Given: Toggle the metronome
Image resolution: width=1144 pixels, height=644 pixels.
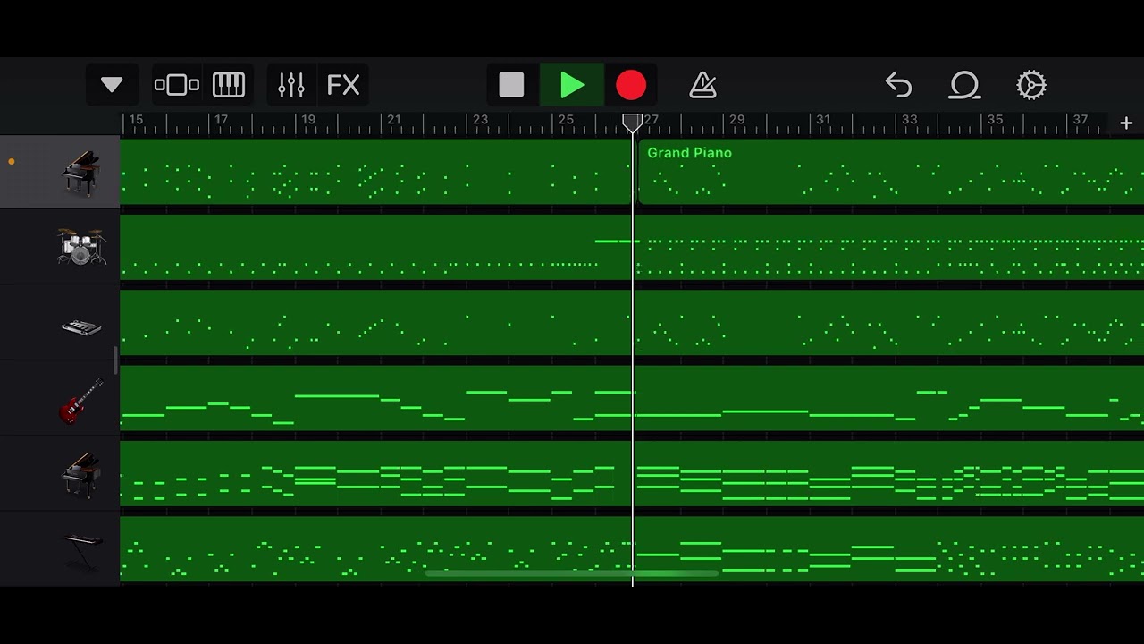Looking at the screenshot, I should pyautogui.click(x=703, y=85).
